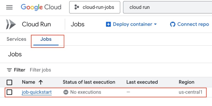This screenshot has height=106, width=212.
Task: Sort by the Name column header
Action: 29,82
